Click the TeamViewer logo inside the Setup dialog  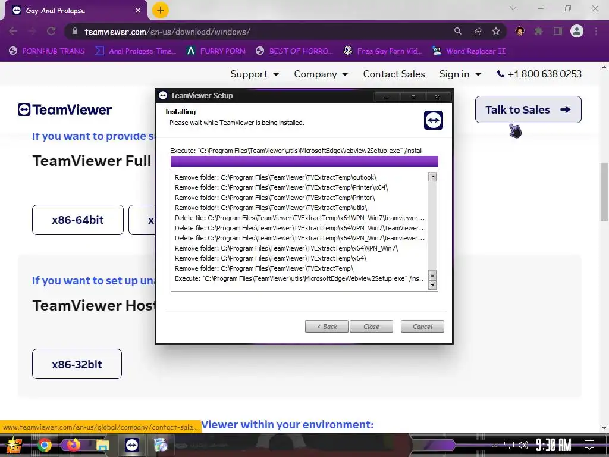[x=433, y=120]
